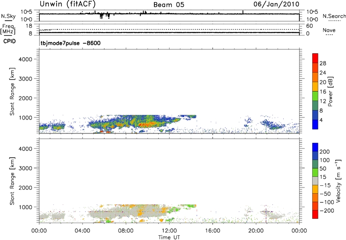Viewport: 346px width, 240px height.
Task: Click the light green Velocity segment between 15 and 50
Action: point(315,172)
